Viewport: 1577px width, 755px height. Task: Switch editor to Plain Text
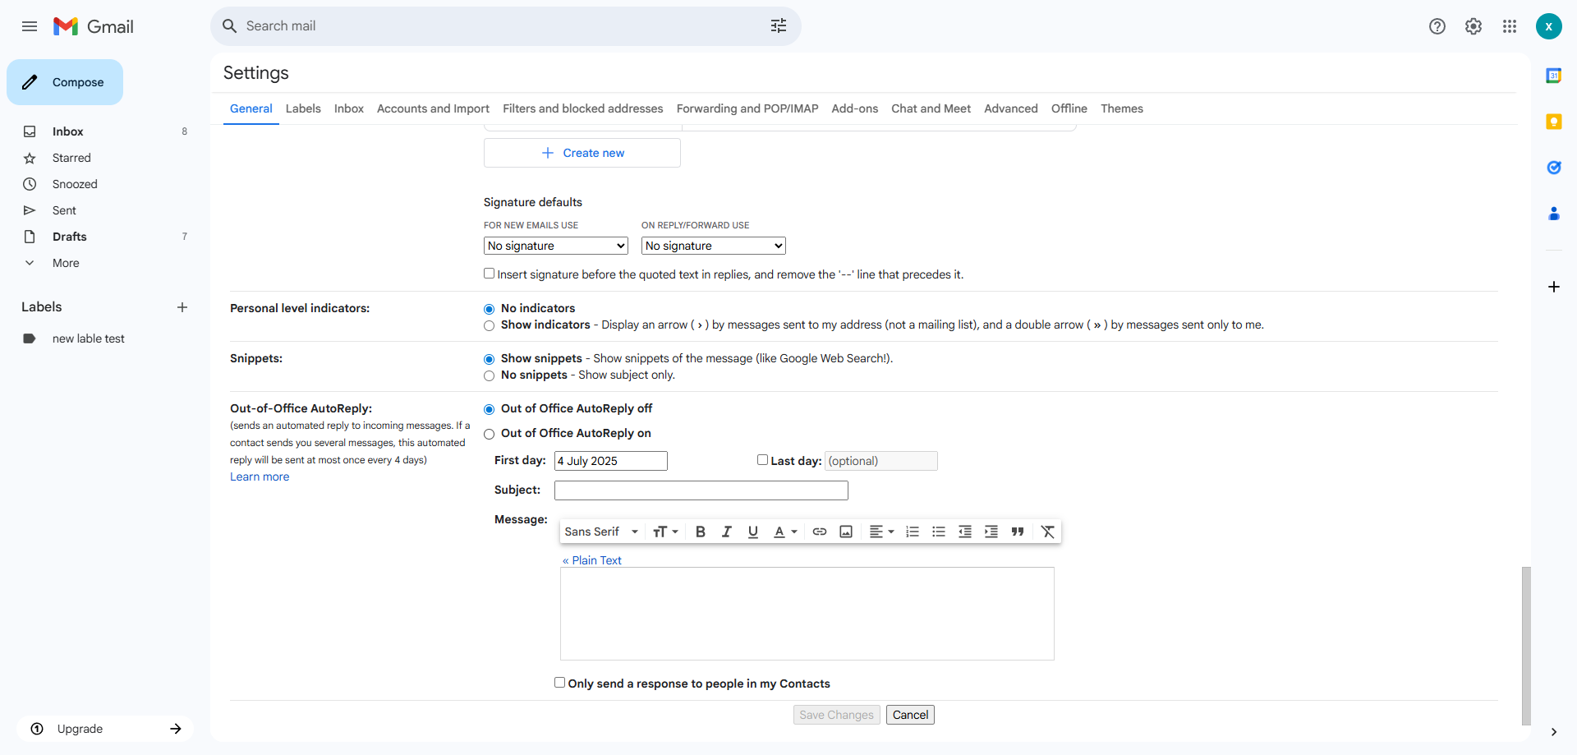click(592, 560)
